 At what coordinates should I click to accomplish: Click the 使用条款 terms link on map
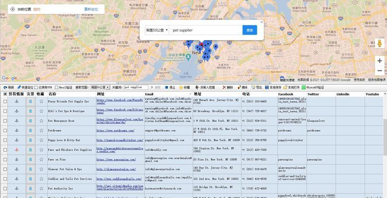point(359,80)
